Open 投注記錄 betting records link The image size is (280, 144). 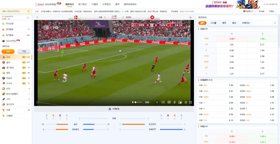click(x=10, y=23)
